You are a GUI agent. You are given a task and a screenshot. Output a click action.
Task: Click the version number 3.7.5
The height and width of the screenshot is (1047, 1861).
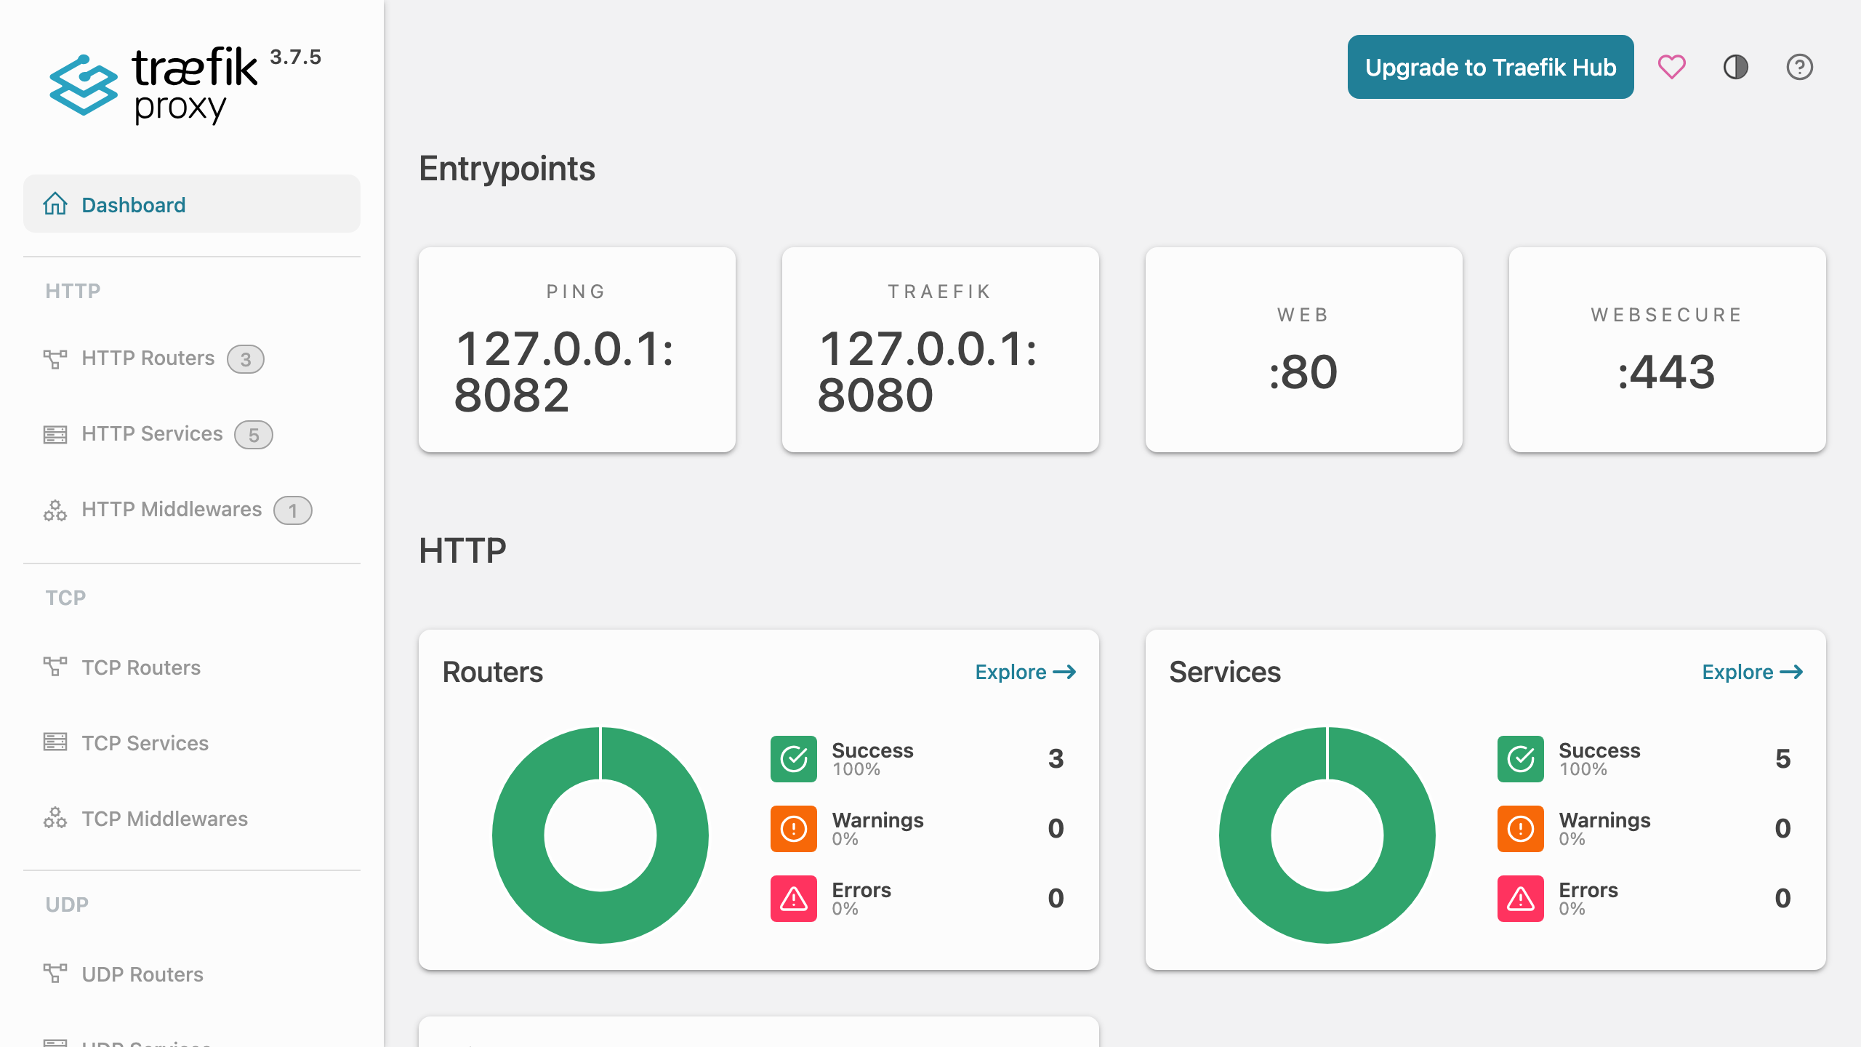pyautogui.click(x=295, y=57)
